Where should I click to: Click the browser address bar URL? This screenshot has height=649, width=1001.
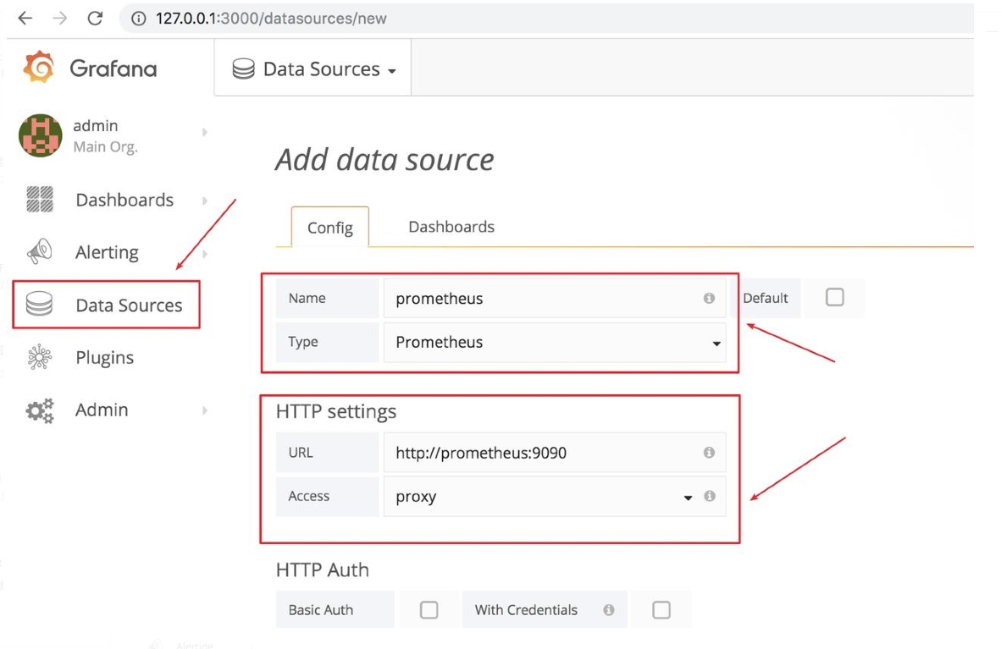point(271,19)
